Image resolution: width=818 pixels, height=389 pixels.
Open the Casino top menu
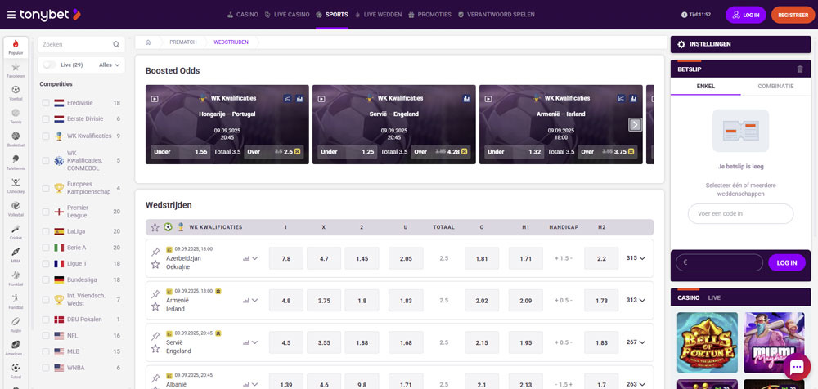coord(243,15)
